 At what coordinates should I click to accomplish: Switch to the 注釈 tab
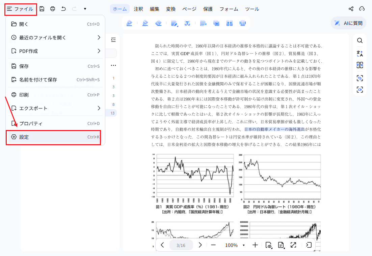click(x=138, y=9)
